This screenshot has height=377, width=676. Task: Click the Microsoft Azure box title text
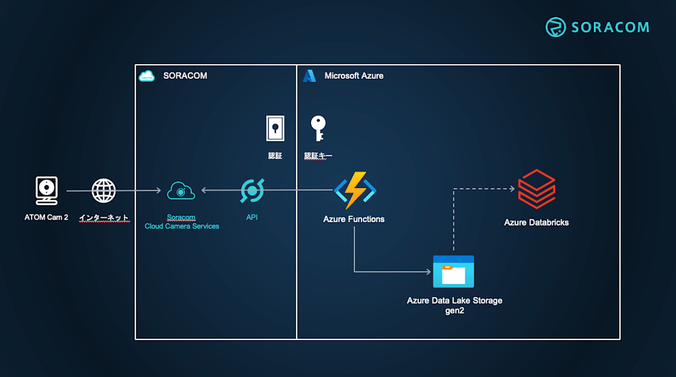[x=354, y=75]
